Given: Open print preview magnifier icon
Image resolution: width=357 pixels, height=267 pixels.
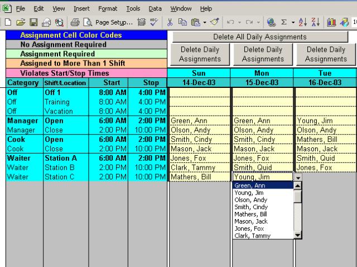Looking at the screenshot, I should click(x=88, y=22).
